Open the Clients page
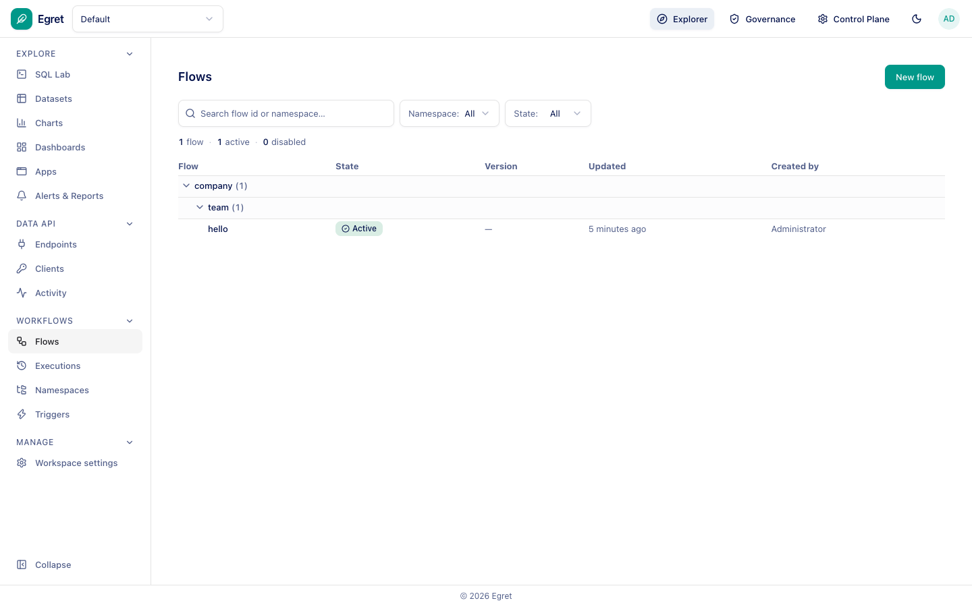972x607 pixels. (x=75, y=268)
